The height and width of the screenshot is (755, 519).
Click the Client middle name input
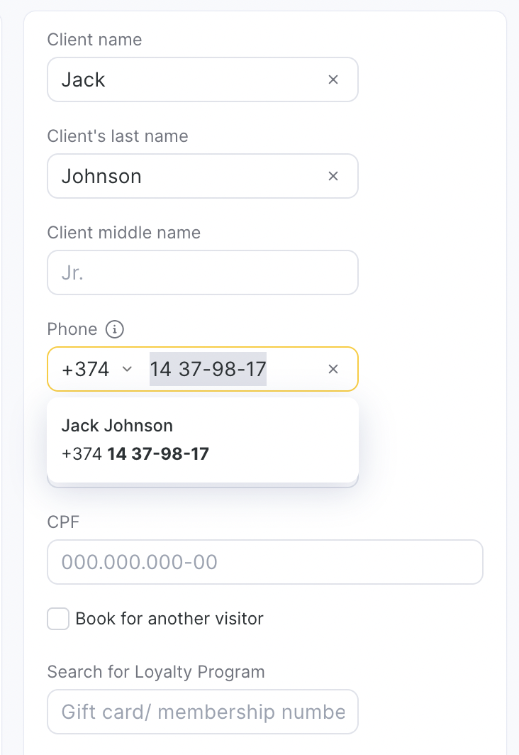pos(202,273)
